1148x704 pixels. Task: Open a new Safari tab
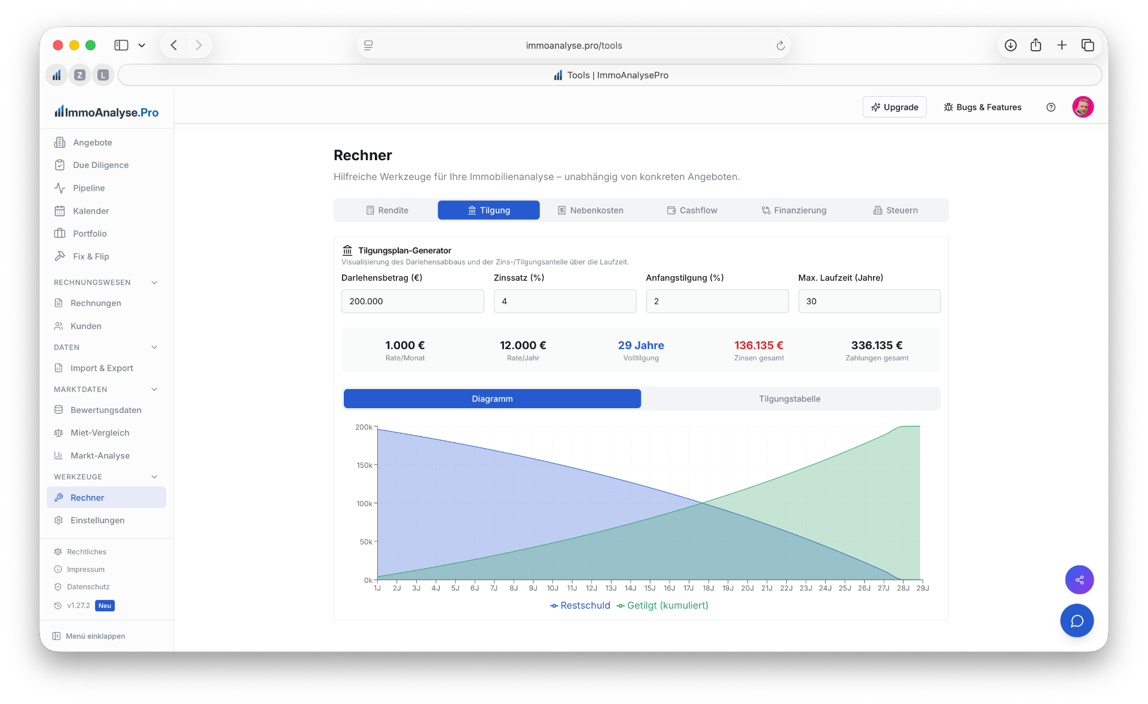tap(1061, 45)
